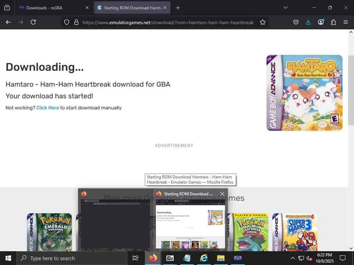Save page to Pocket
Image resolution: width=354 pixels, height=265 pixels.
[x=296, y=22]
